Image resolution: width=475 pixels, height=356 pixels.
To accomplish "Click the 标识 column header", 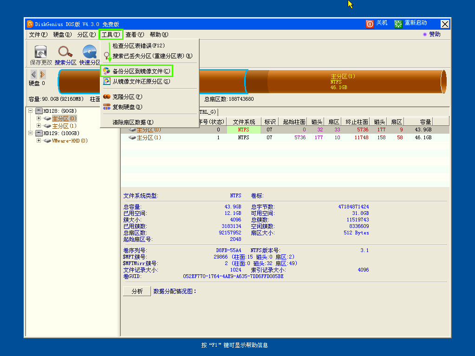I will point(270,122).
